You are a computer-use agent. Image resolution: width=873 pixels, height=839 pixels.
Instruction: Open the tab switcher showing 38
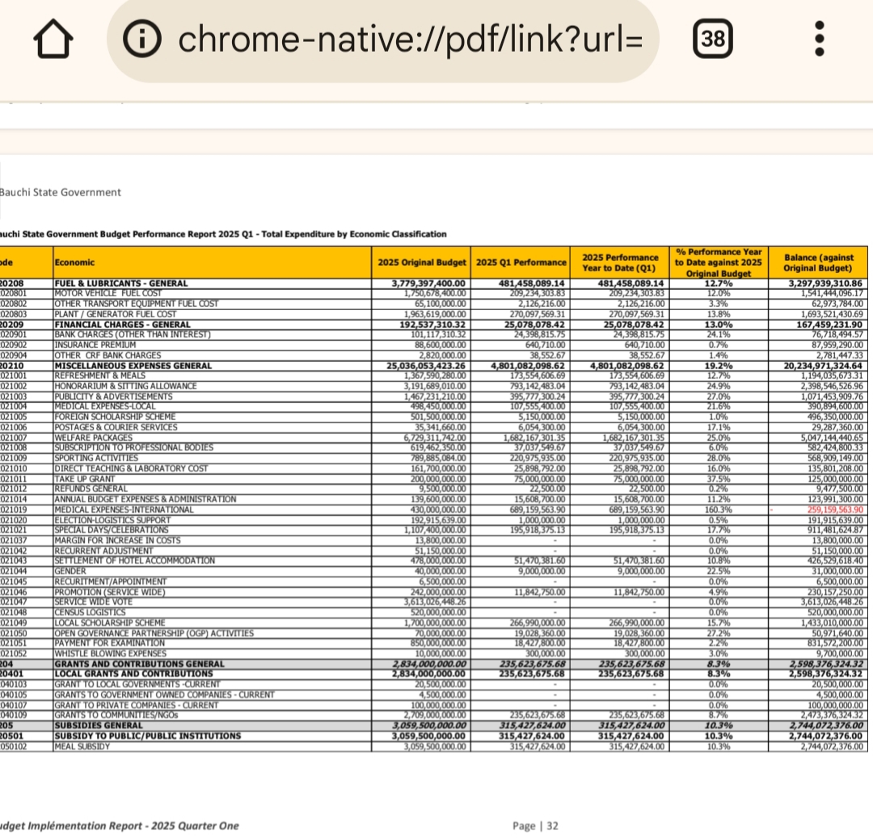[713, 39]
